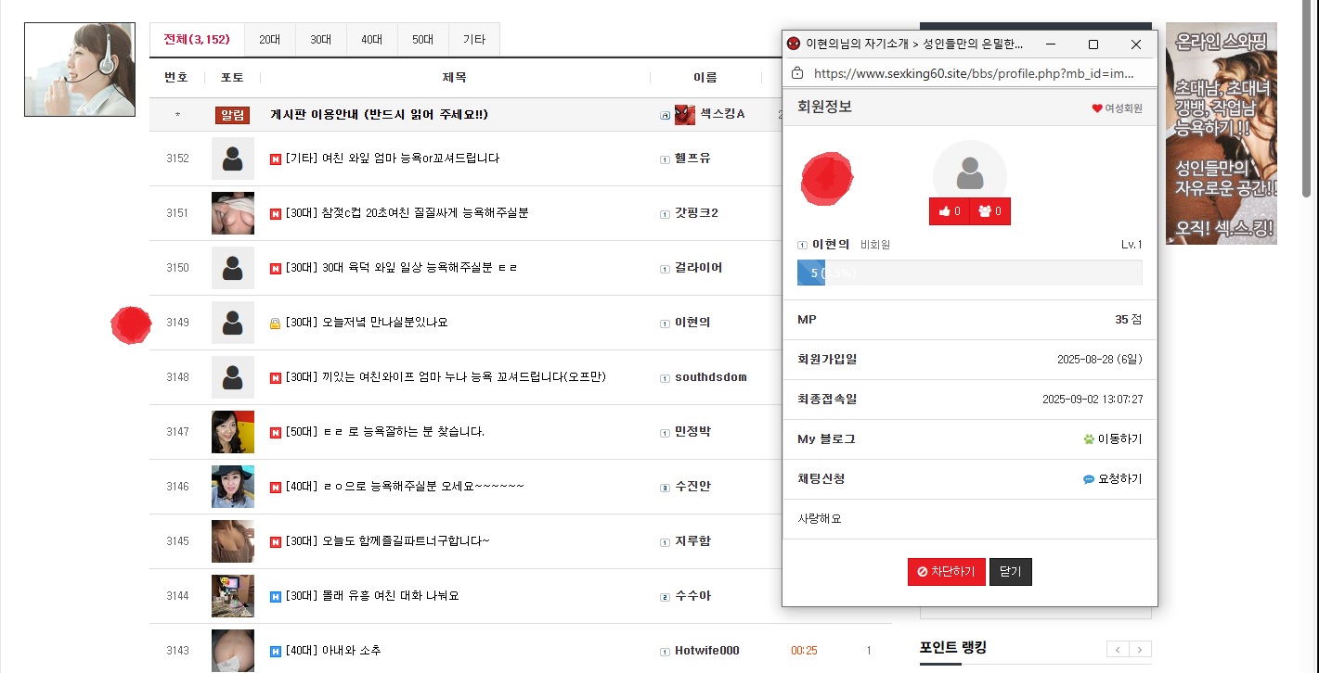Click the heart icon beside 여성회원
1319x673 pixels.
pos(1096,108)
